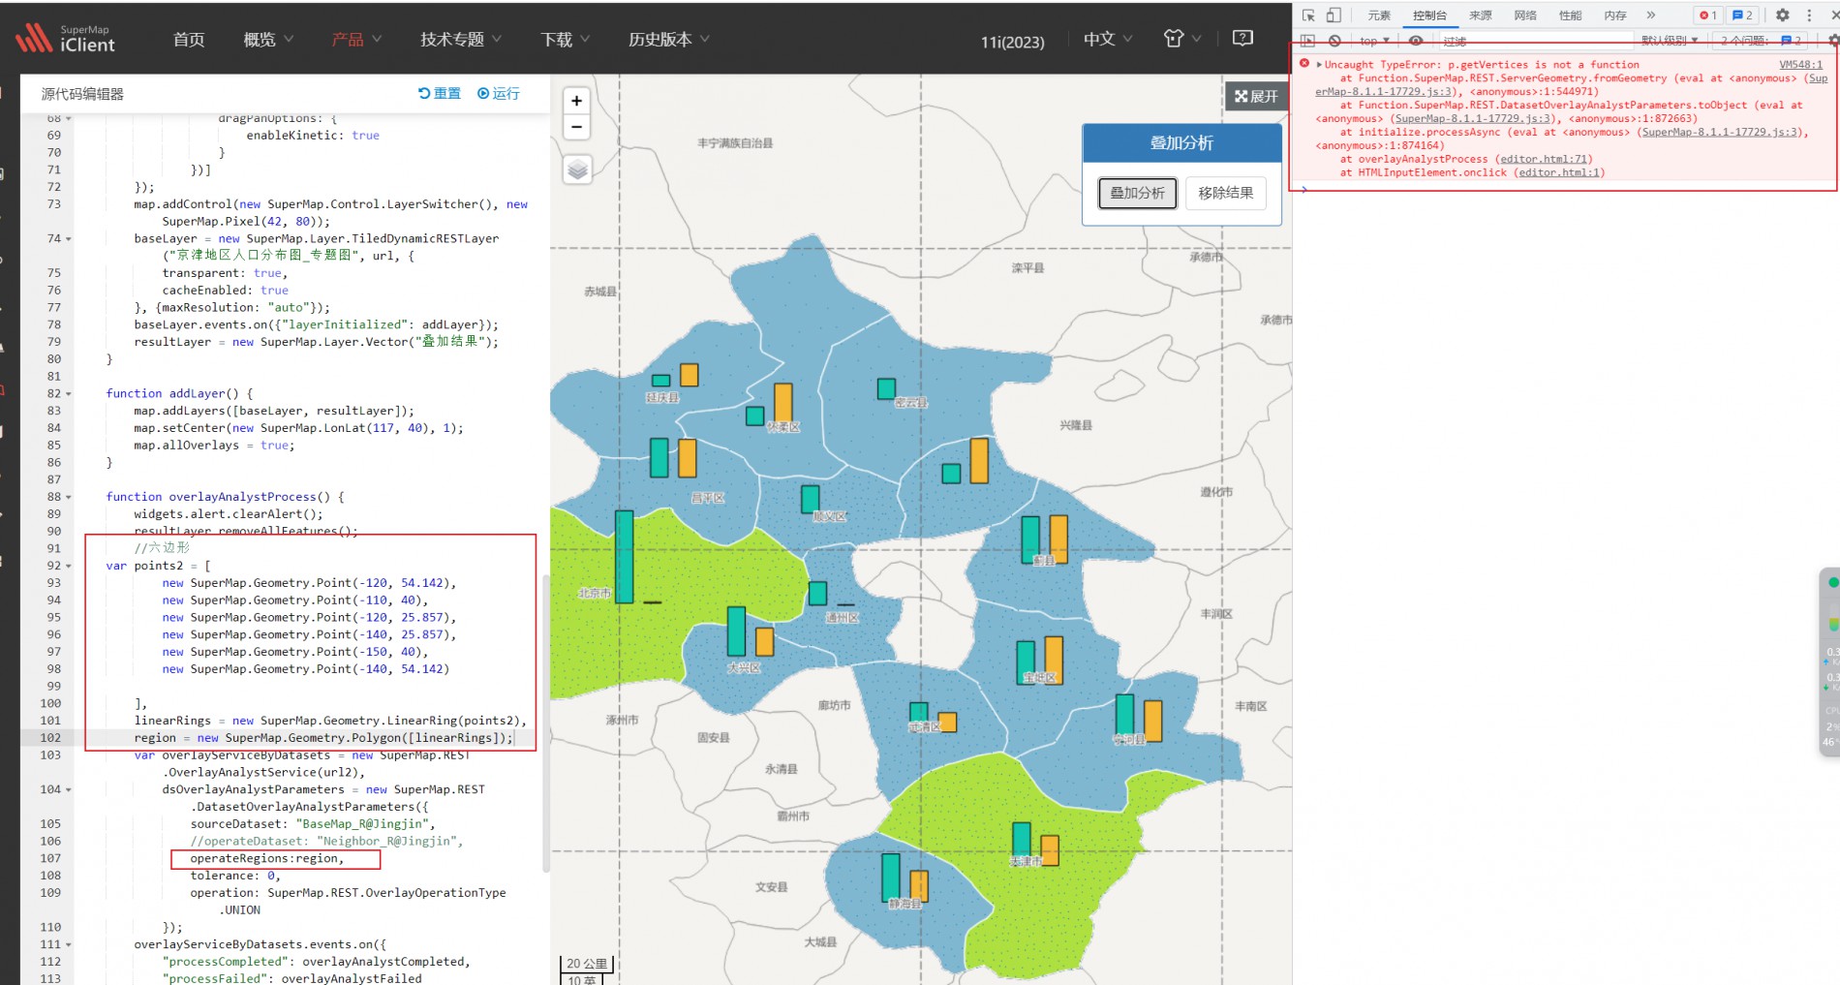Image resolution: width=1840 pixels, height=985 pixels.
Task: Switch to DevTools 性能 tab
Action: [1570, 15]
